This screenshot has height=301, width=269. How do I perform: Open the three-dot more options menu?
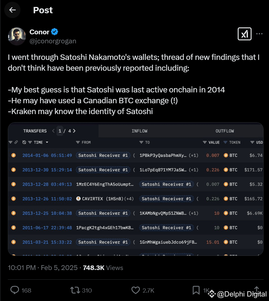[x=259, y=34]
